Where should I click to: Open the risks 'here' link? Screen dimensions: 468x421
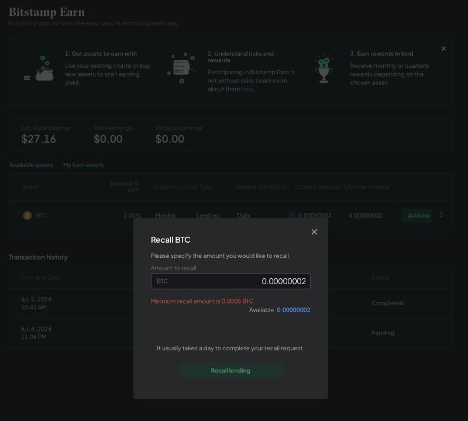(247, 89)
